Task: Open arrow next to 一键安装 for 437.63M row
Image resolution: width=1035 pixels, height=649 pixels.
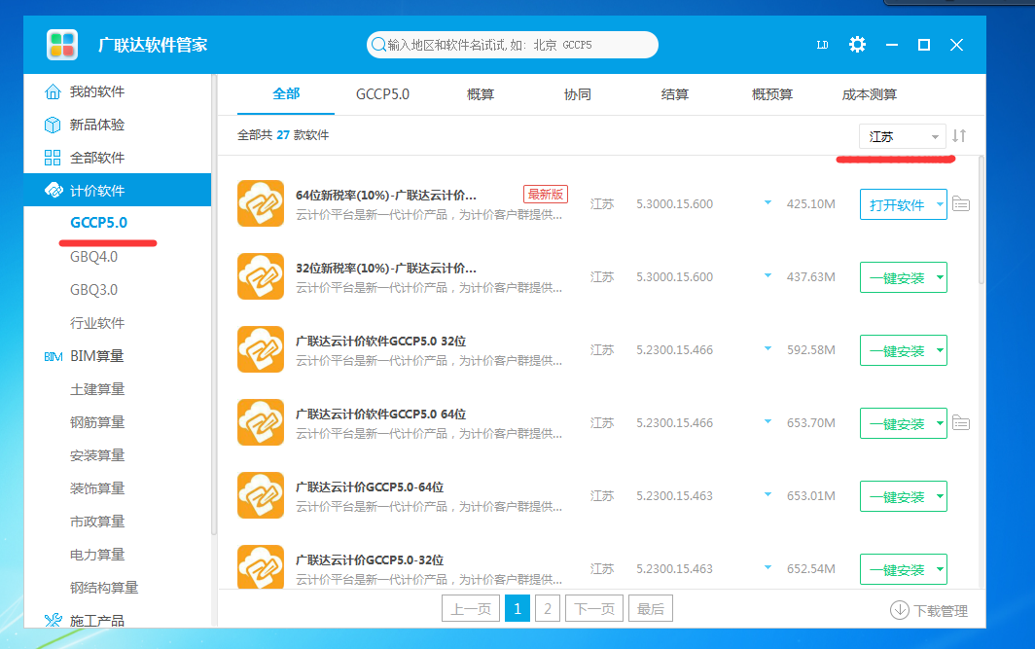Action: coord(940,277)
